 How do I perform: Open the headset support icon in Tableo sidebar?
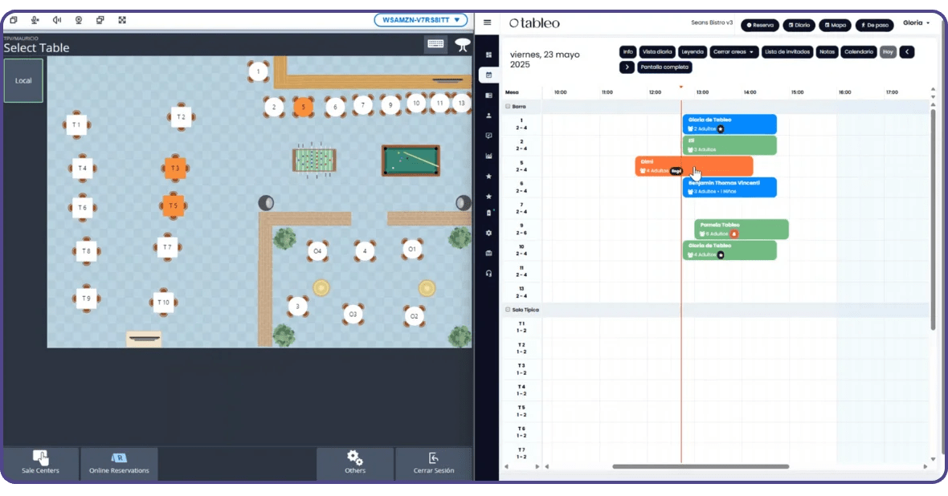pyautogui.click(x=488, y=274)
